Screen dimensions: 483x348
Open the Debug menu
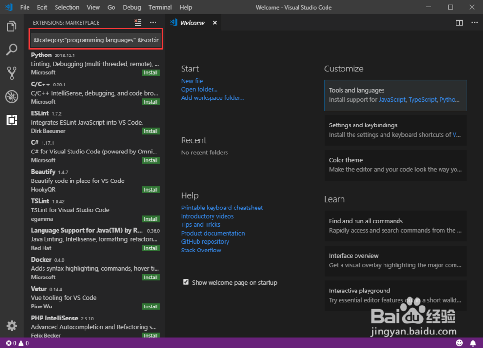[x=132, y=7]
